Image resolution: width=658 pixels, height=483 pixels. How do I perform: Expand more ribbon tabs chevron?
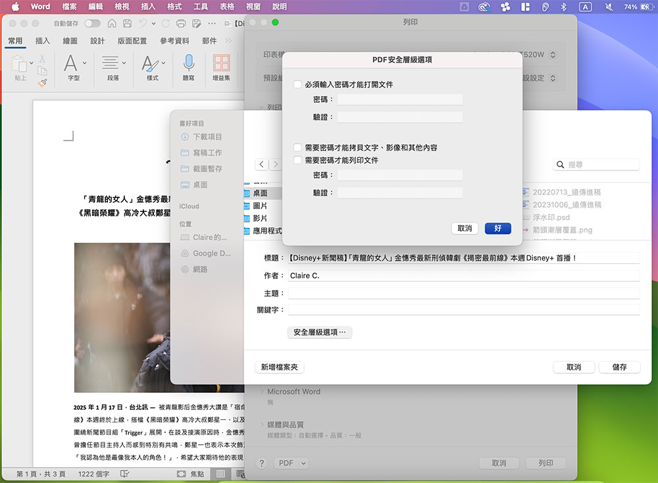click(x=228, y=41)
